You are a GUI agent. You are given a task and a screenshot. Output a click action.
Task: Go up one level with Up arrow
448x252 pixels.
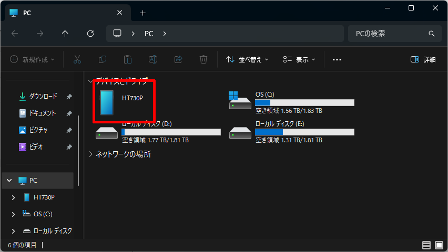click(65, 34)
